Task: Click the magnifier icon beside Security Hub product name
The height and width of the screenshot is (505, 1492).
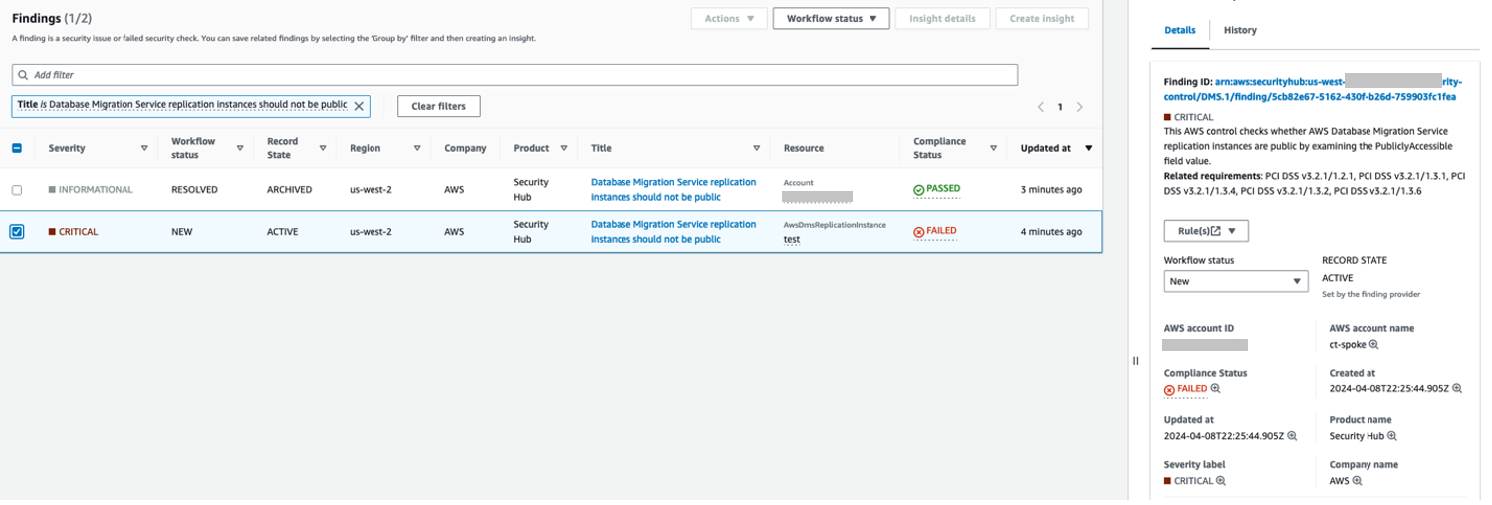Action: (x=1392, y=436)
